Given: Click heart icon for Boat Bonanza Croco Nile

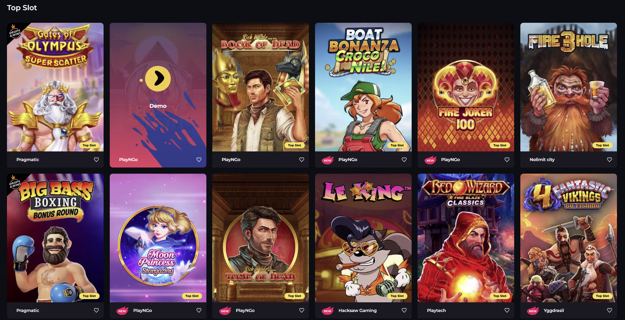Looking at the screenshot, I should [404, 160].
